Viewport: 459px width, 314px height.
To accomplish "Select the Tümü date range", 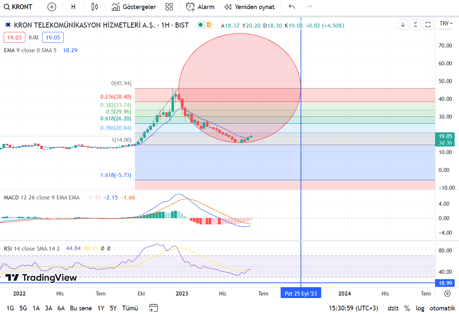I will [x=130, y=308].
